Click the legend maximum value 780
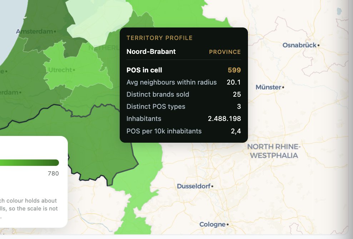The image size is (353, 239). coord(53,174)
